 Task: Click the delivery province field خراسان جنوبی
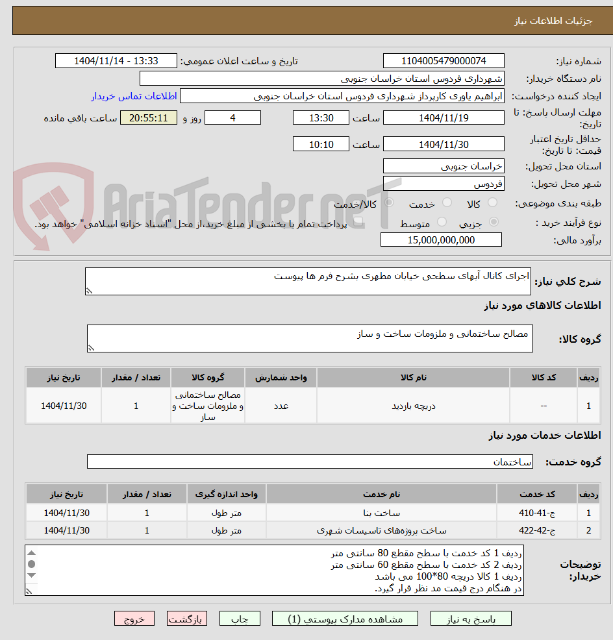(444, 166)
